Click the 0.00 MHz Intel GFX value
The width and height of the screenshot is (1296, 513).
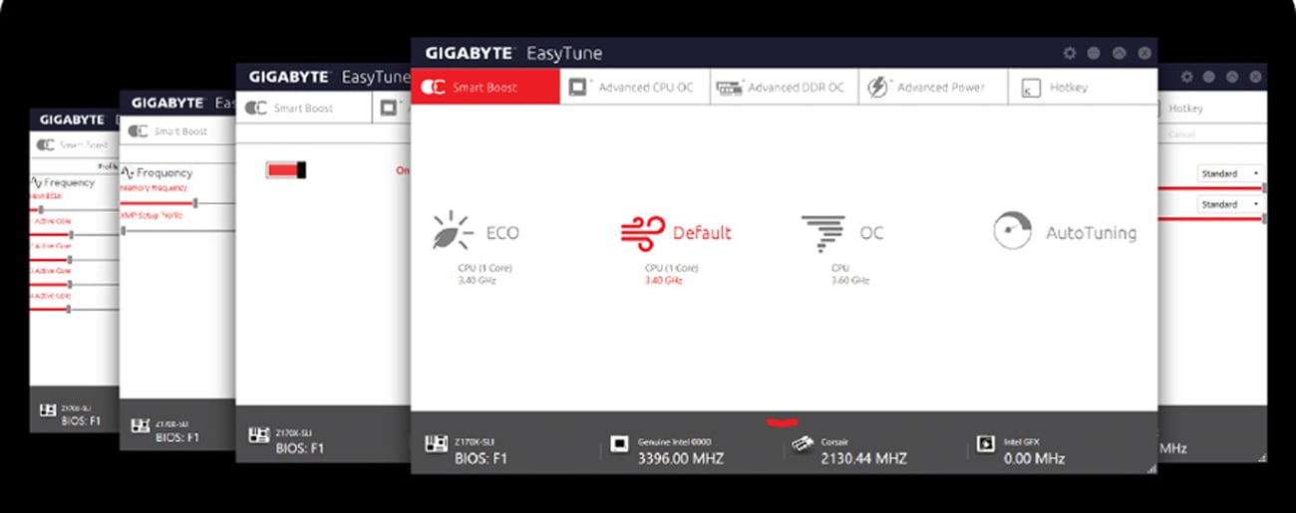[1034, 459]
